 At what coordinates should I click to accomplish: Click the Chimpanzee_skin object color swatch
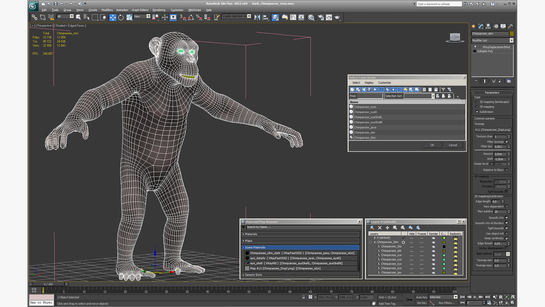(512, 34)
